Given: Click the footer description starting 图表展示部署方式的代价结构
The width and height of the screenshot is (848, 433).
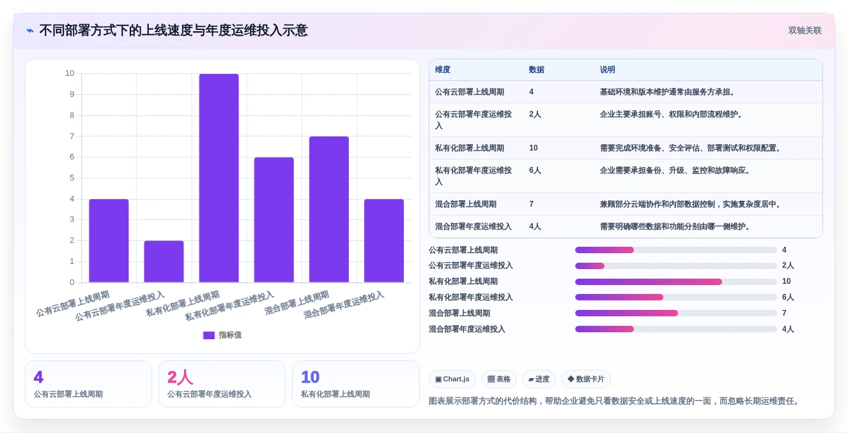Looking at the screenshot, I should [614, 401].
